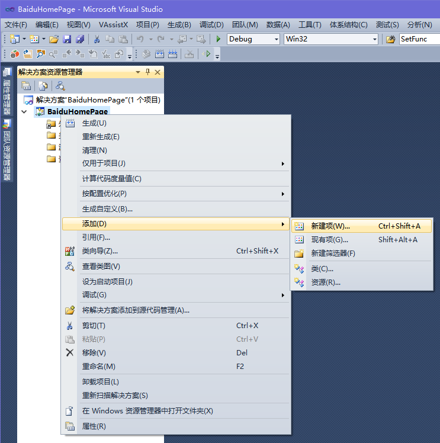Choose 资源(R)... in the Add submenu

362,283
